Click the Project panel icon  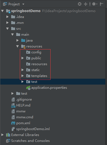(x=5, y=4)
